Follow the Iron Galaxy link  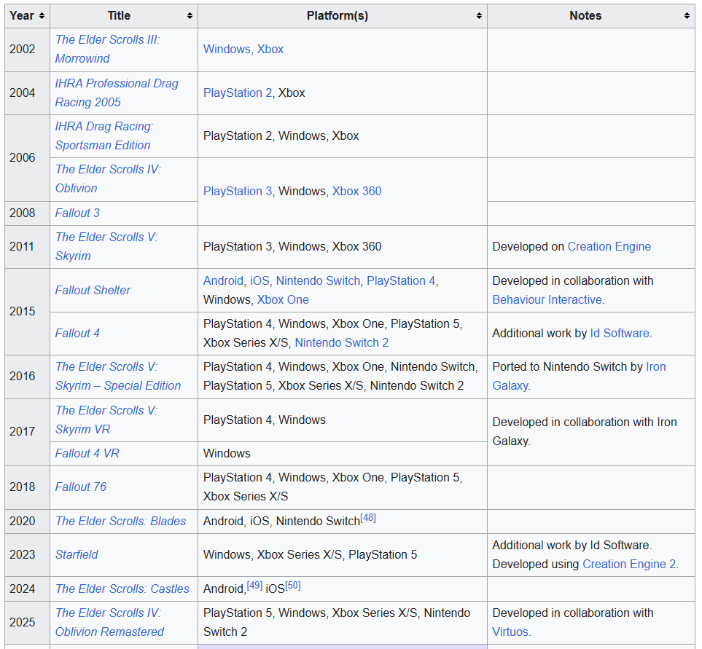[x=579, y=376]
